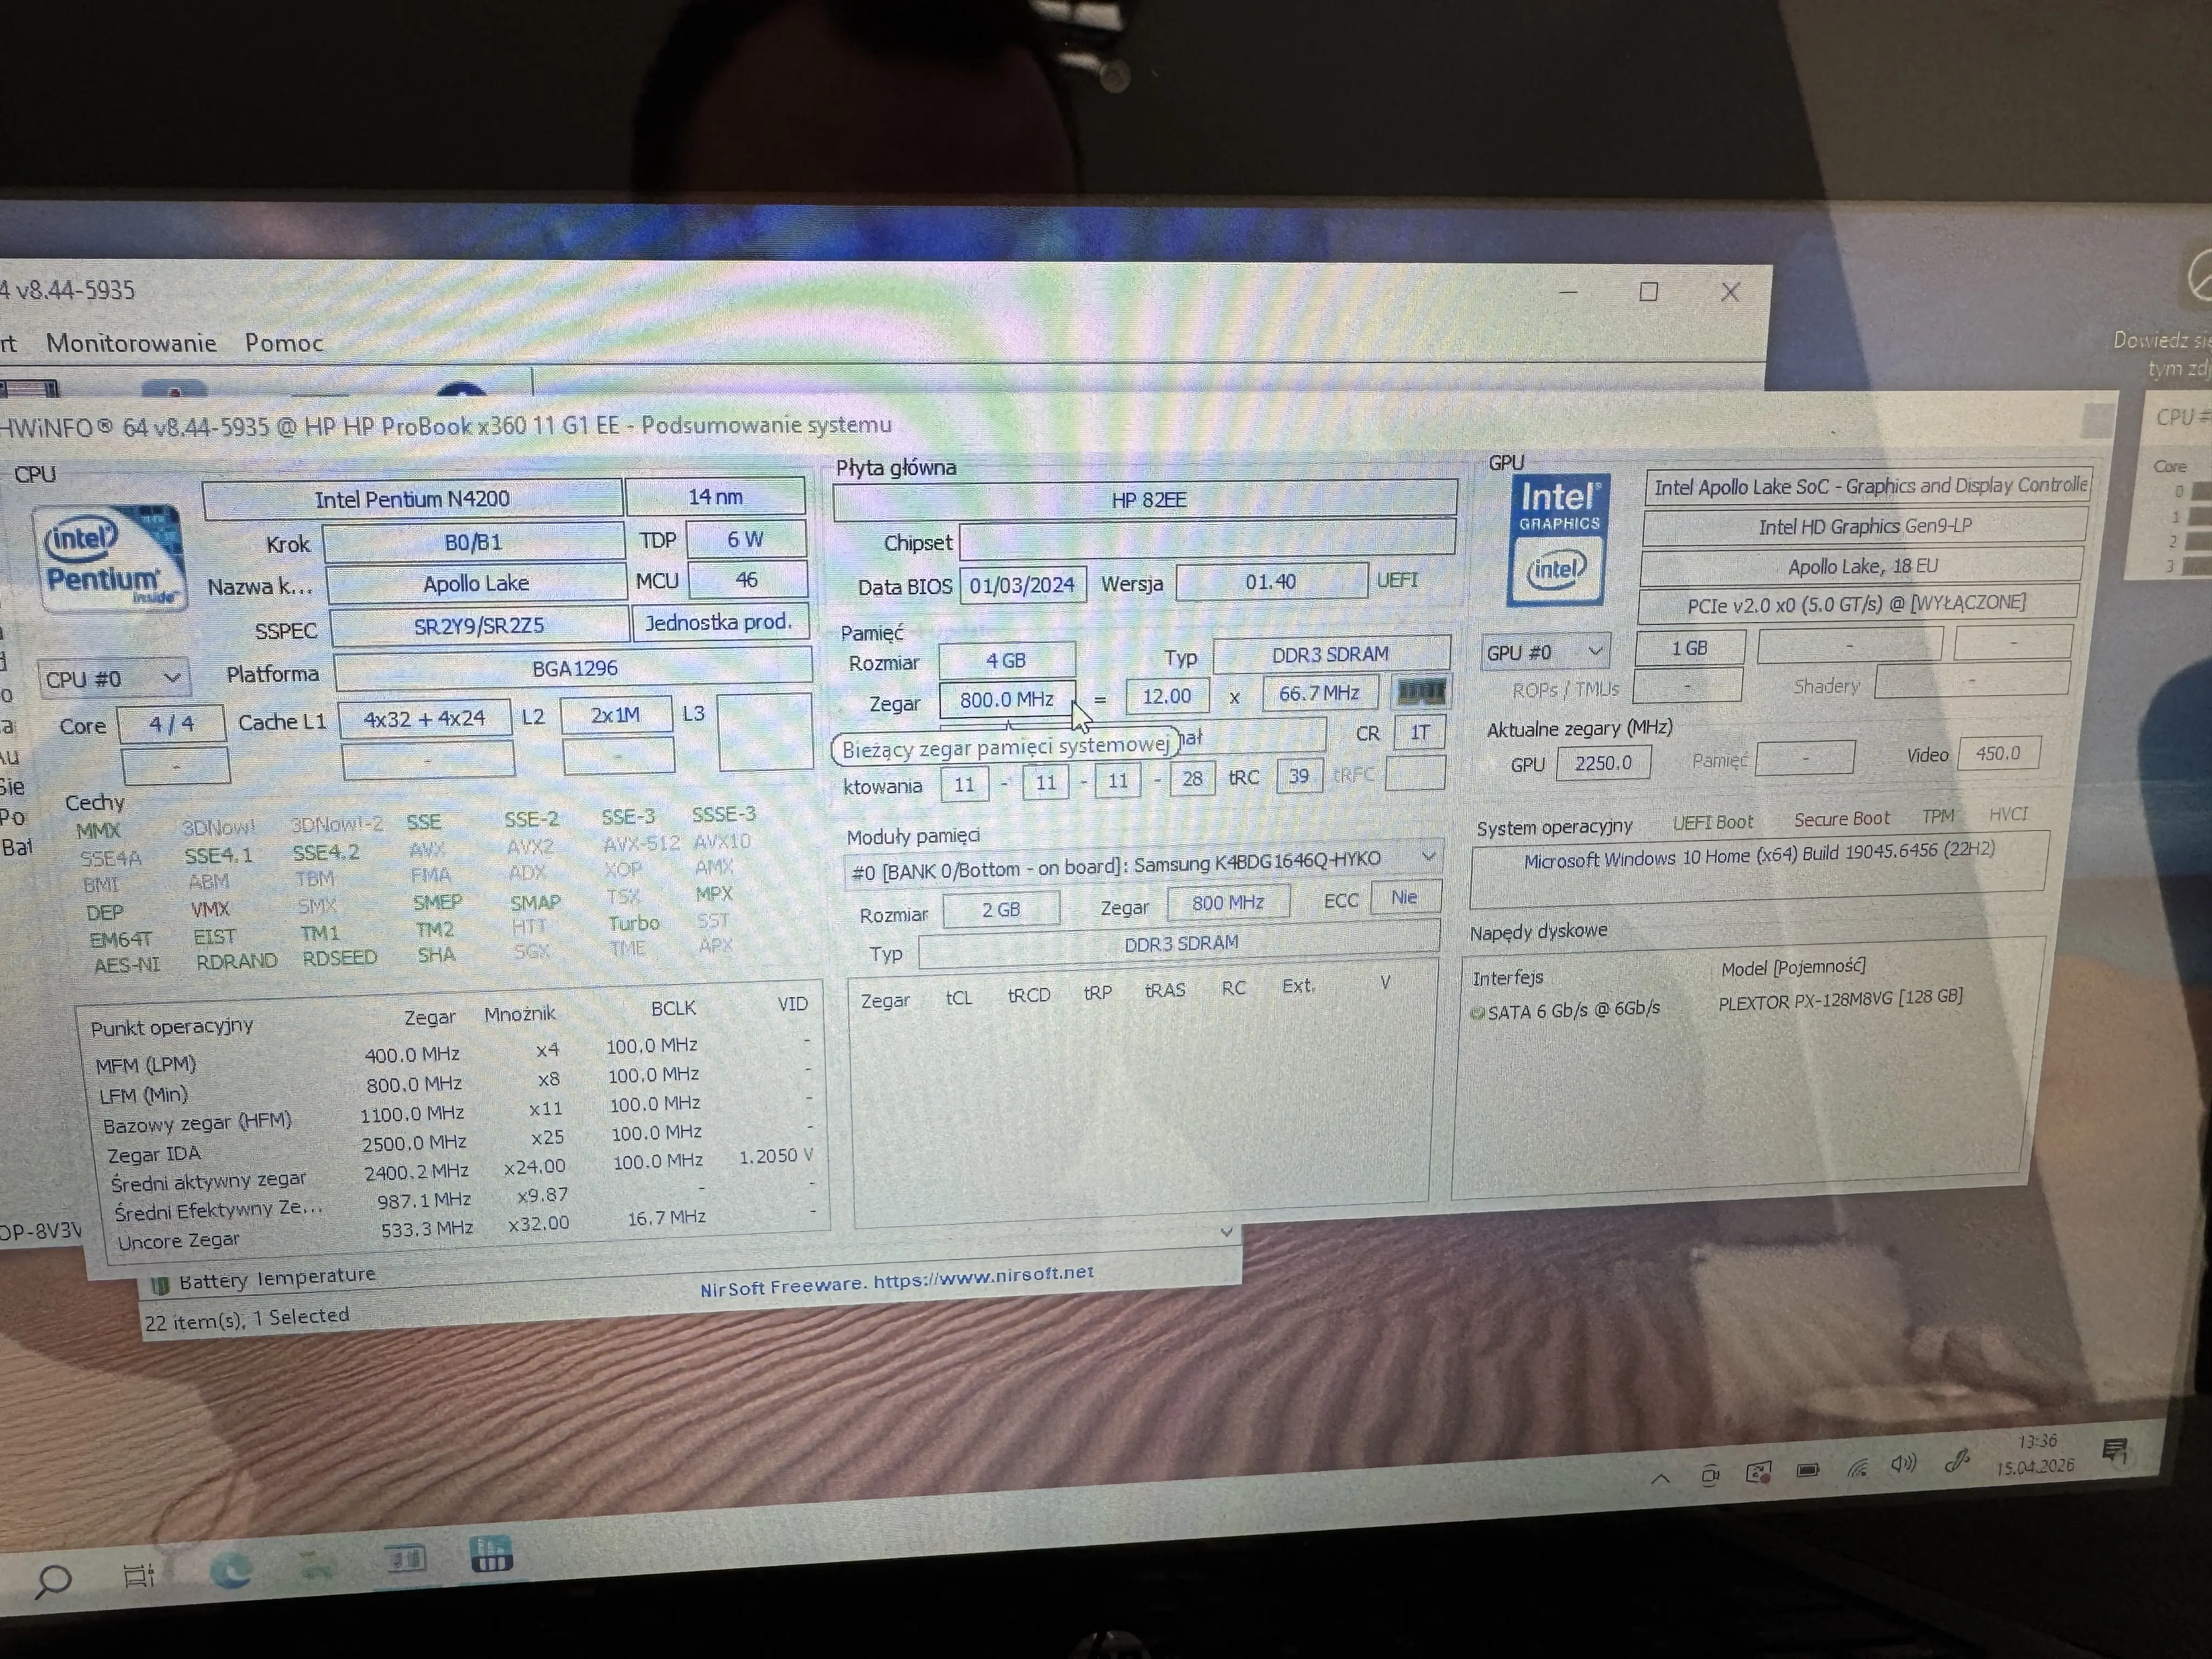This screenshot has width=2212, height=1659.
Task: Open Microsoft Edge in the taskbar
Action: tap(231, 1571)
